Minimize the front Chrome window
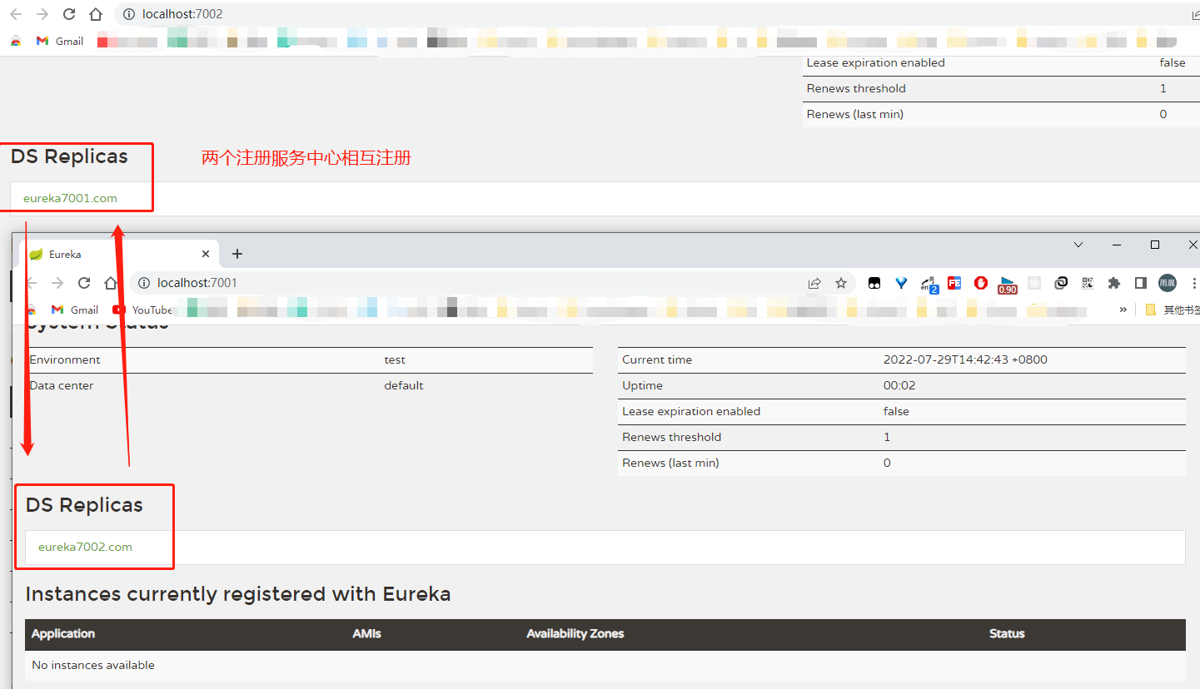Viewport: 1200px width, 689px height. (x=1117, y=245)
